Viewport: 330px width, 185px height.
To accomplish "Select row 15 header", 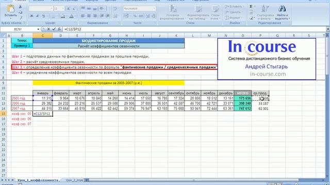I will point(3,114).
